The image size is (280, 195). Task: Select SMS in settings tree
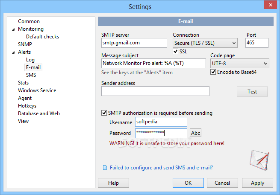31,75
